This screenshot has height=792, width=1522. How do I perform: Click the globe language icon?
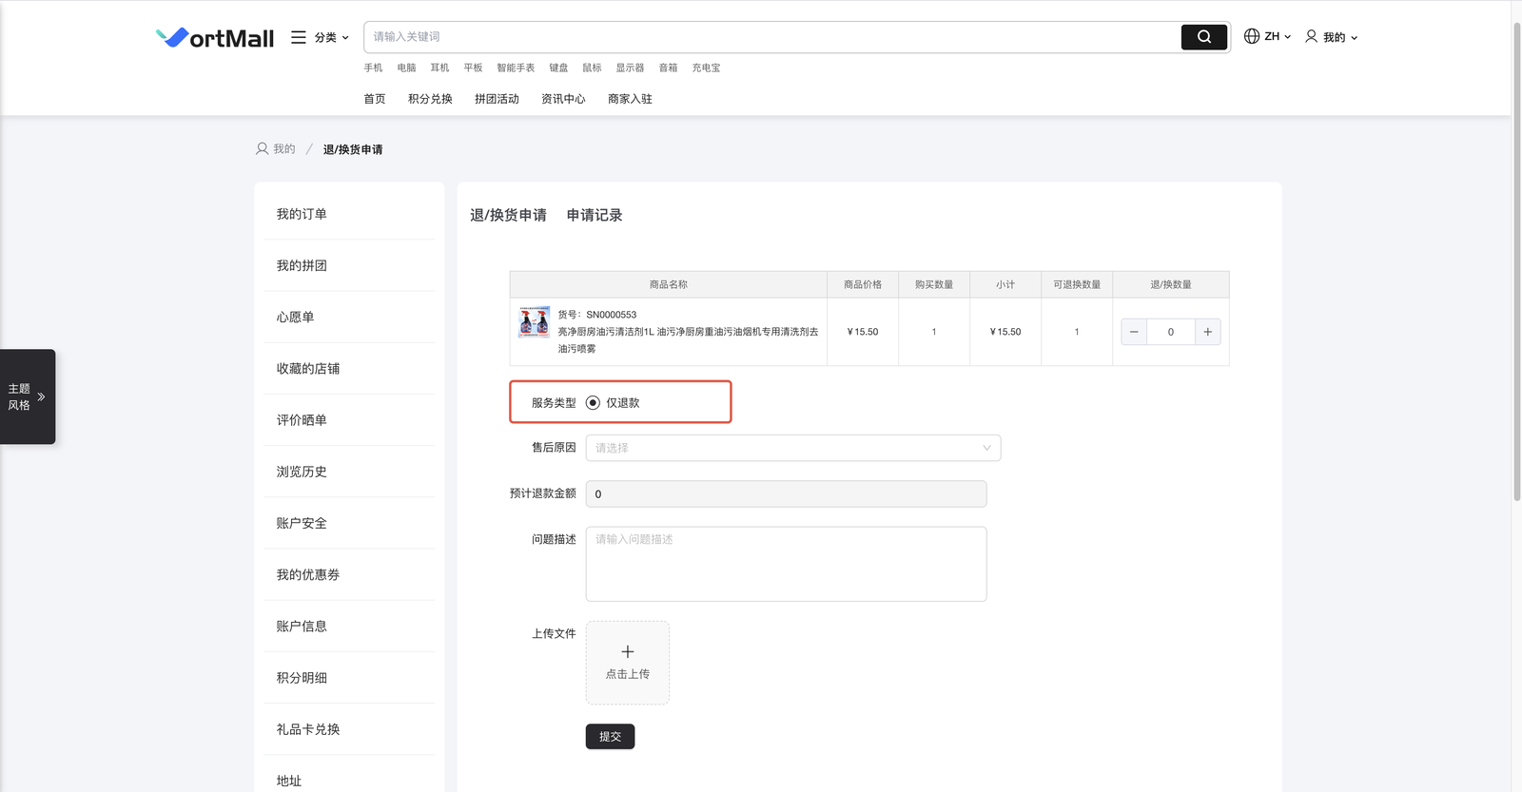[1252, 36]
